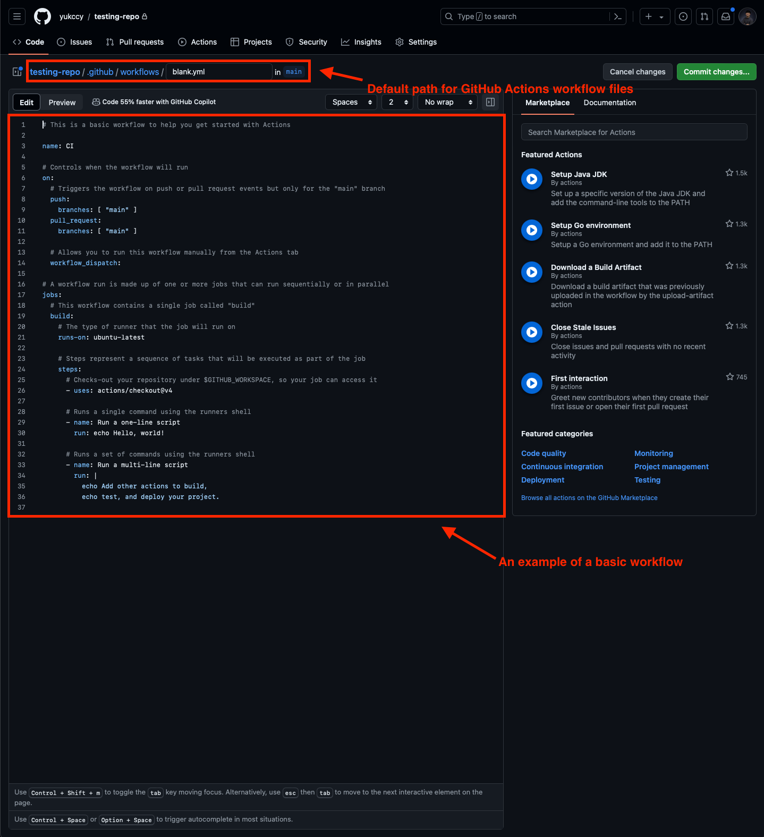Open .github breadcrumb folder link
764x837 pixels.
point(100,72)
